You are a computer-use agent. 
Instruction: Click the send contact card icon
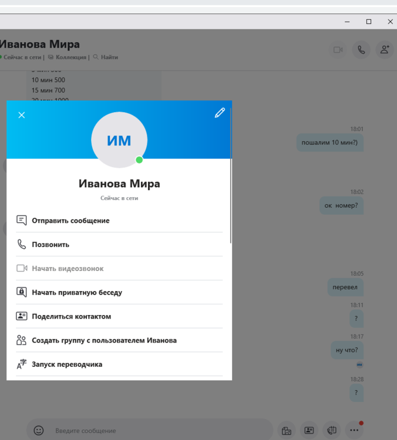[x=309, y=430]
